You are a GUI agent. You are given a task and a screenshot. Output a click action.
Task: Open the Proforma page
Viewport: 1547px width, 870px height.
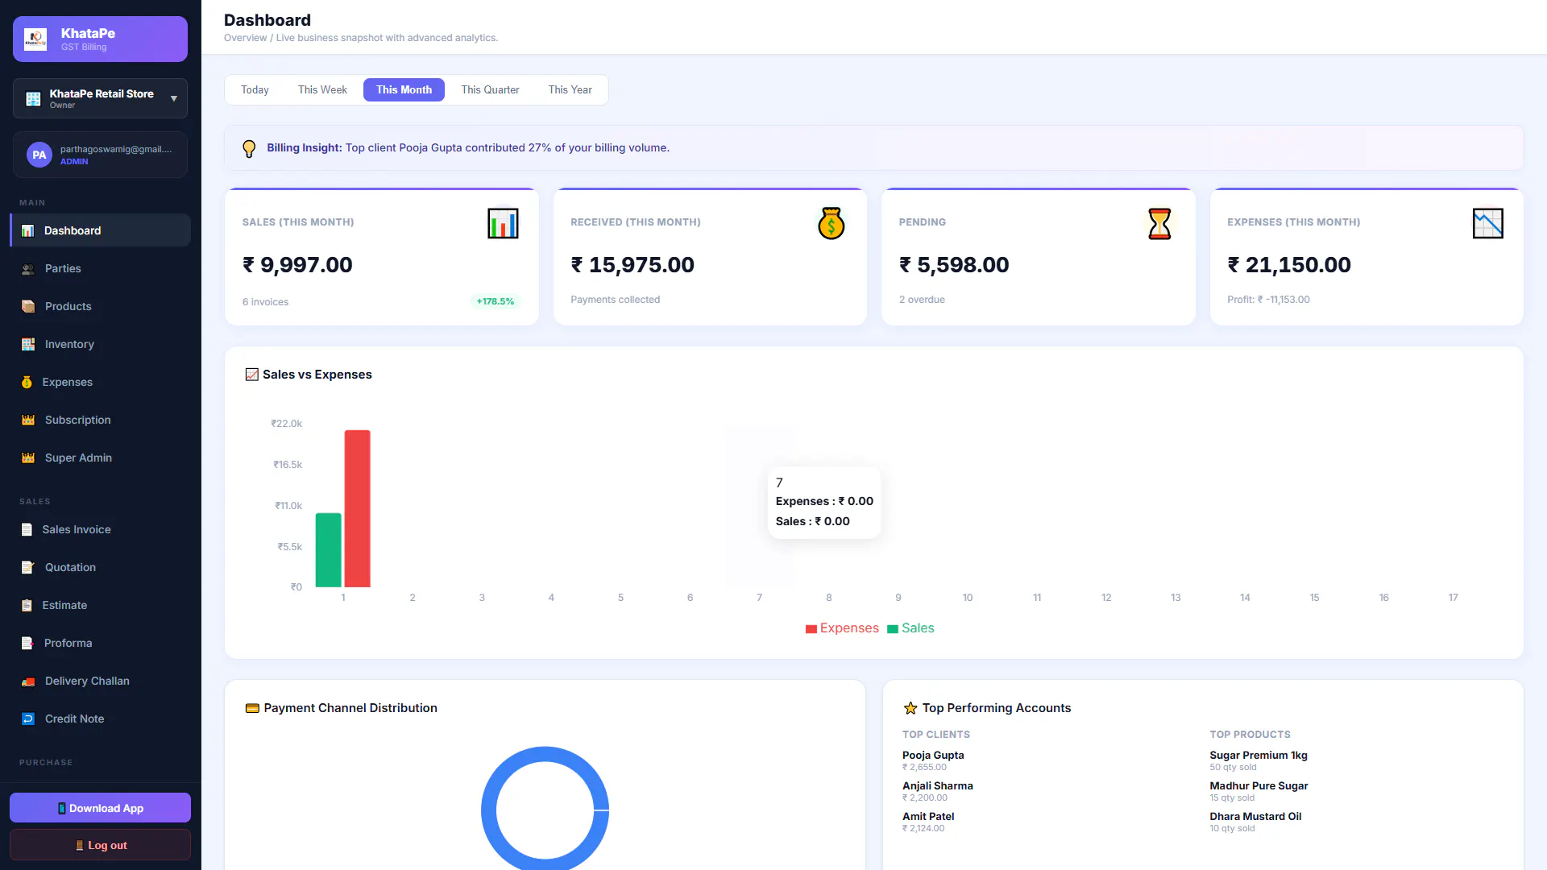point(100,643)
